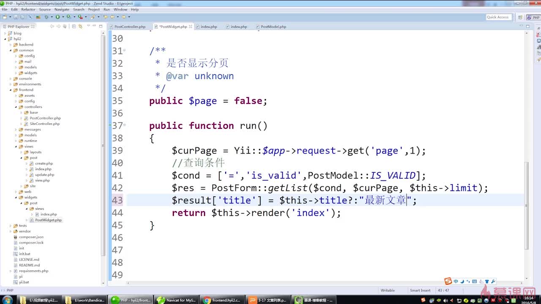The width and height of the screenshot is (541, 304).
Task: Minimize the PHP Explorer panel
Action: click(x=93, y=26)
